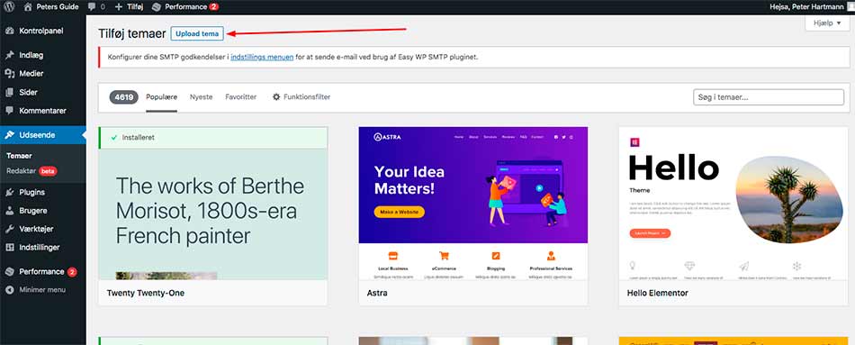Image resolution: width=855 pixels, height=345 pixels.
Task: Visit the Peters Guide site home
Action: click(51, 7)
